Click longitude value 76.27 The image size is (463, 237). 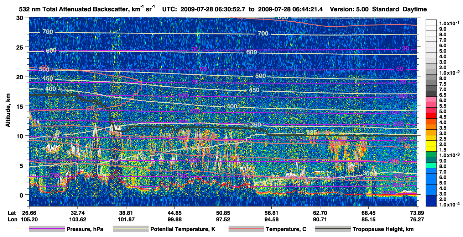pos(416,219)
